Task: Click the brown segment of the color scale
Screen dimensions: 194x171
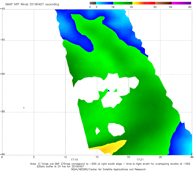Action: [163, 3]
